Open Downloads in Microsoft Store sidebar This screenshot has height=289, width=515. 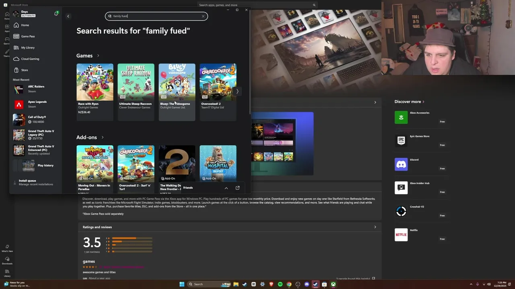coord(7,261)
